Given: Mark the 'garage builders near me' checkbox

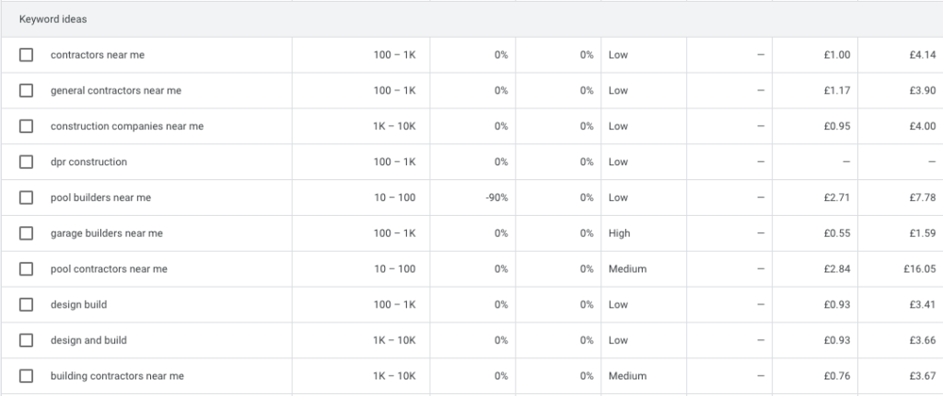Looking at the screenshot, I should tap(27, 233).
